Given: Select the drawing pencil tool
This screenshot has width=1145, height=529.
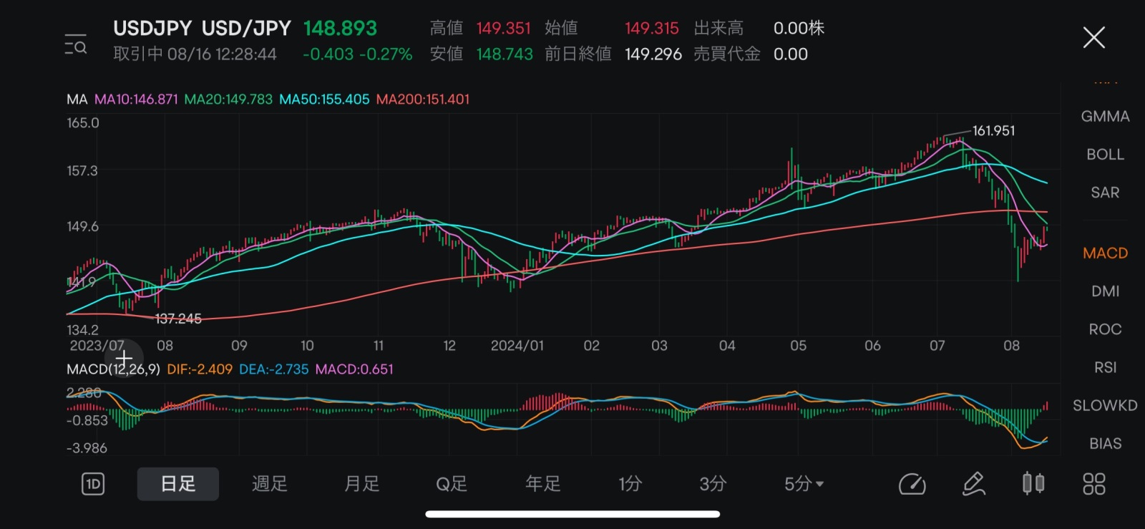Looking at the screenshot, I should 973,485.
